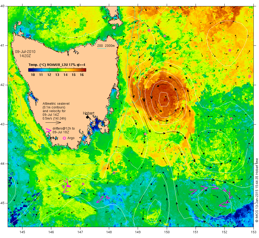Click the '09-Jul-2010' date label
259x238 pixels.
tap(25, 52)
